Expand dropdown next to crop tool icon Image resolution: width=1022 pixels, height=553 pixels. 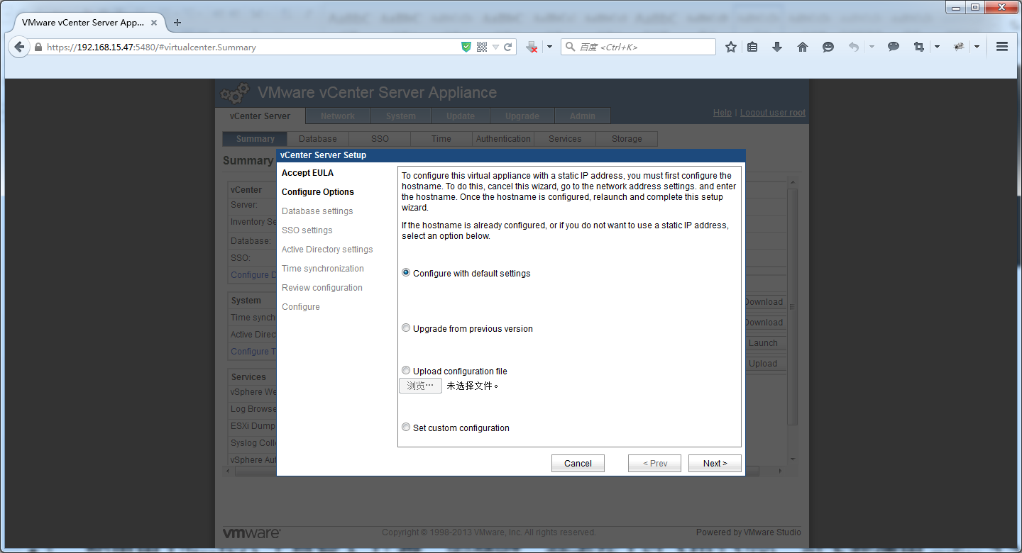pyautogui.click(x=937, y=47)
